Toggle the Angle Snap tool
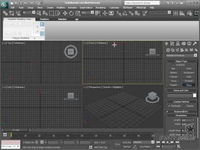 pyautogui.click(x=125, y=13)
